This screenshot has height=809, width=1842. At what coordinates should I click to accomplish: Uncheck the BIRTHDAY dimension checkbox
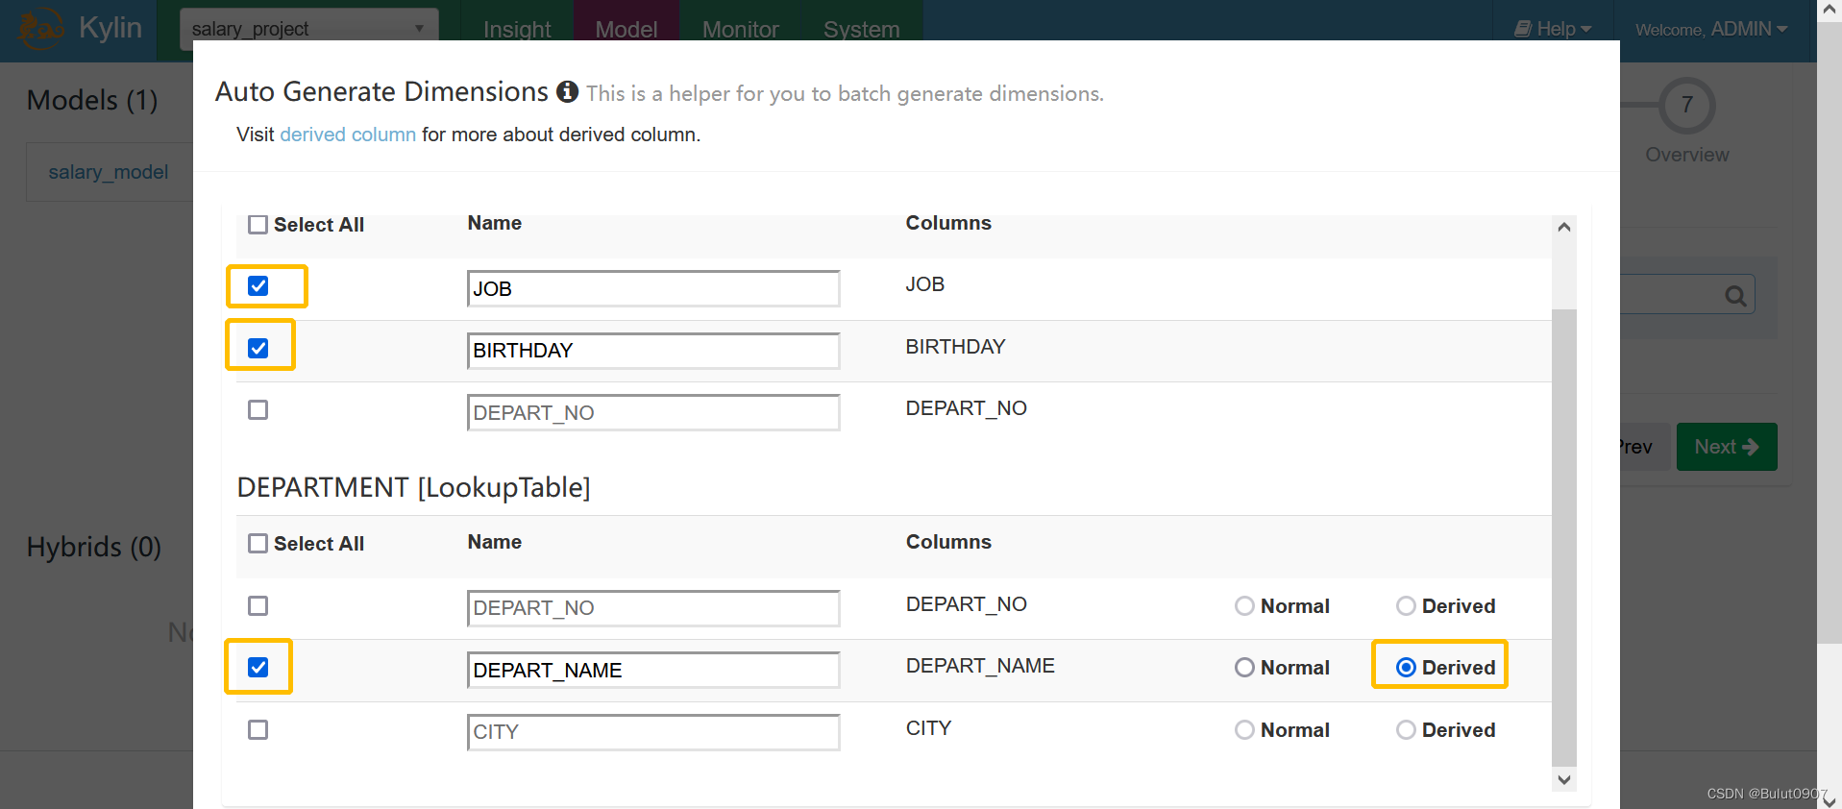tap(258, 348)
